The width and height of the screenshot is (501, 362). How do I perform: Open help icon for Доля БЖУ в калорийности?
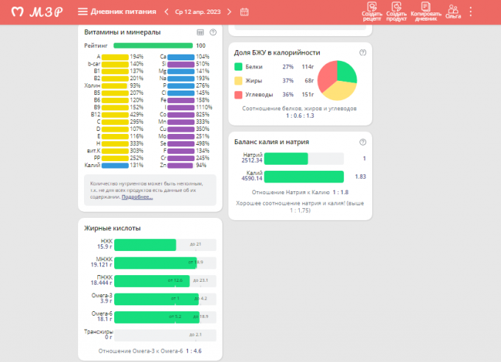click(x=362, y=53)
